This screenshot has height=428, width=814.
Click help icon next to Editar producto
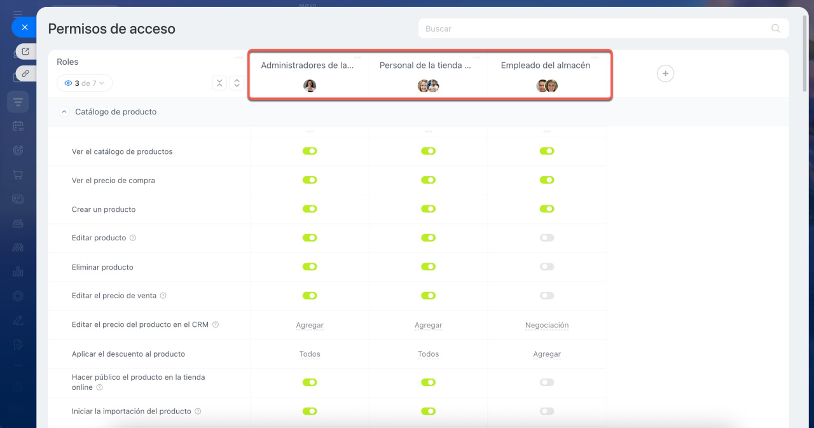coord(133,238)
